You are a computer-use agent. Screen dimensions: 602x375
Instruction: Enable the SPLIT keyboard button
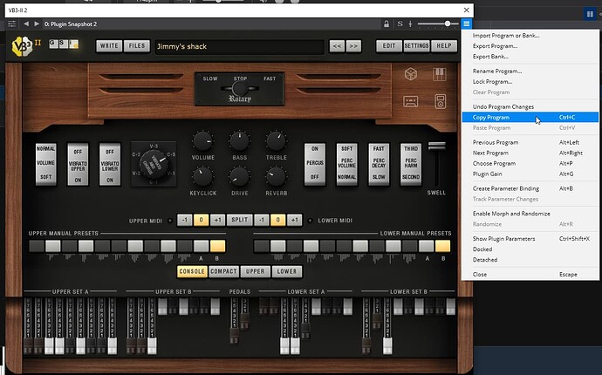point(240,220)
